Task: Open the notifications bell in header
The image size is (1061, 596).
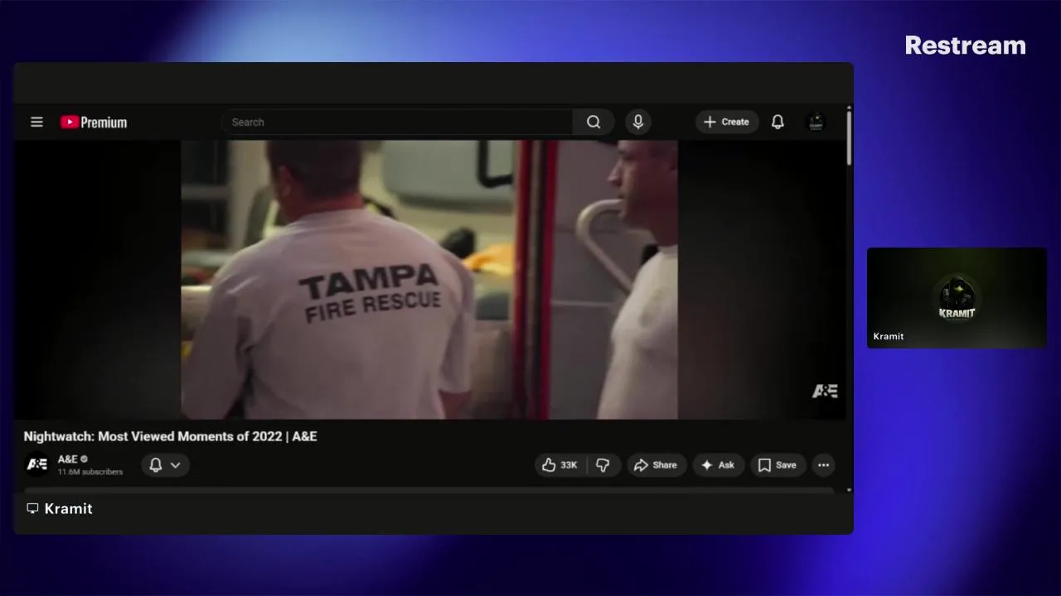Action: pos(778,122)
